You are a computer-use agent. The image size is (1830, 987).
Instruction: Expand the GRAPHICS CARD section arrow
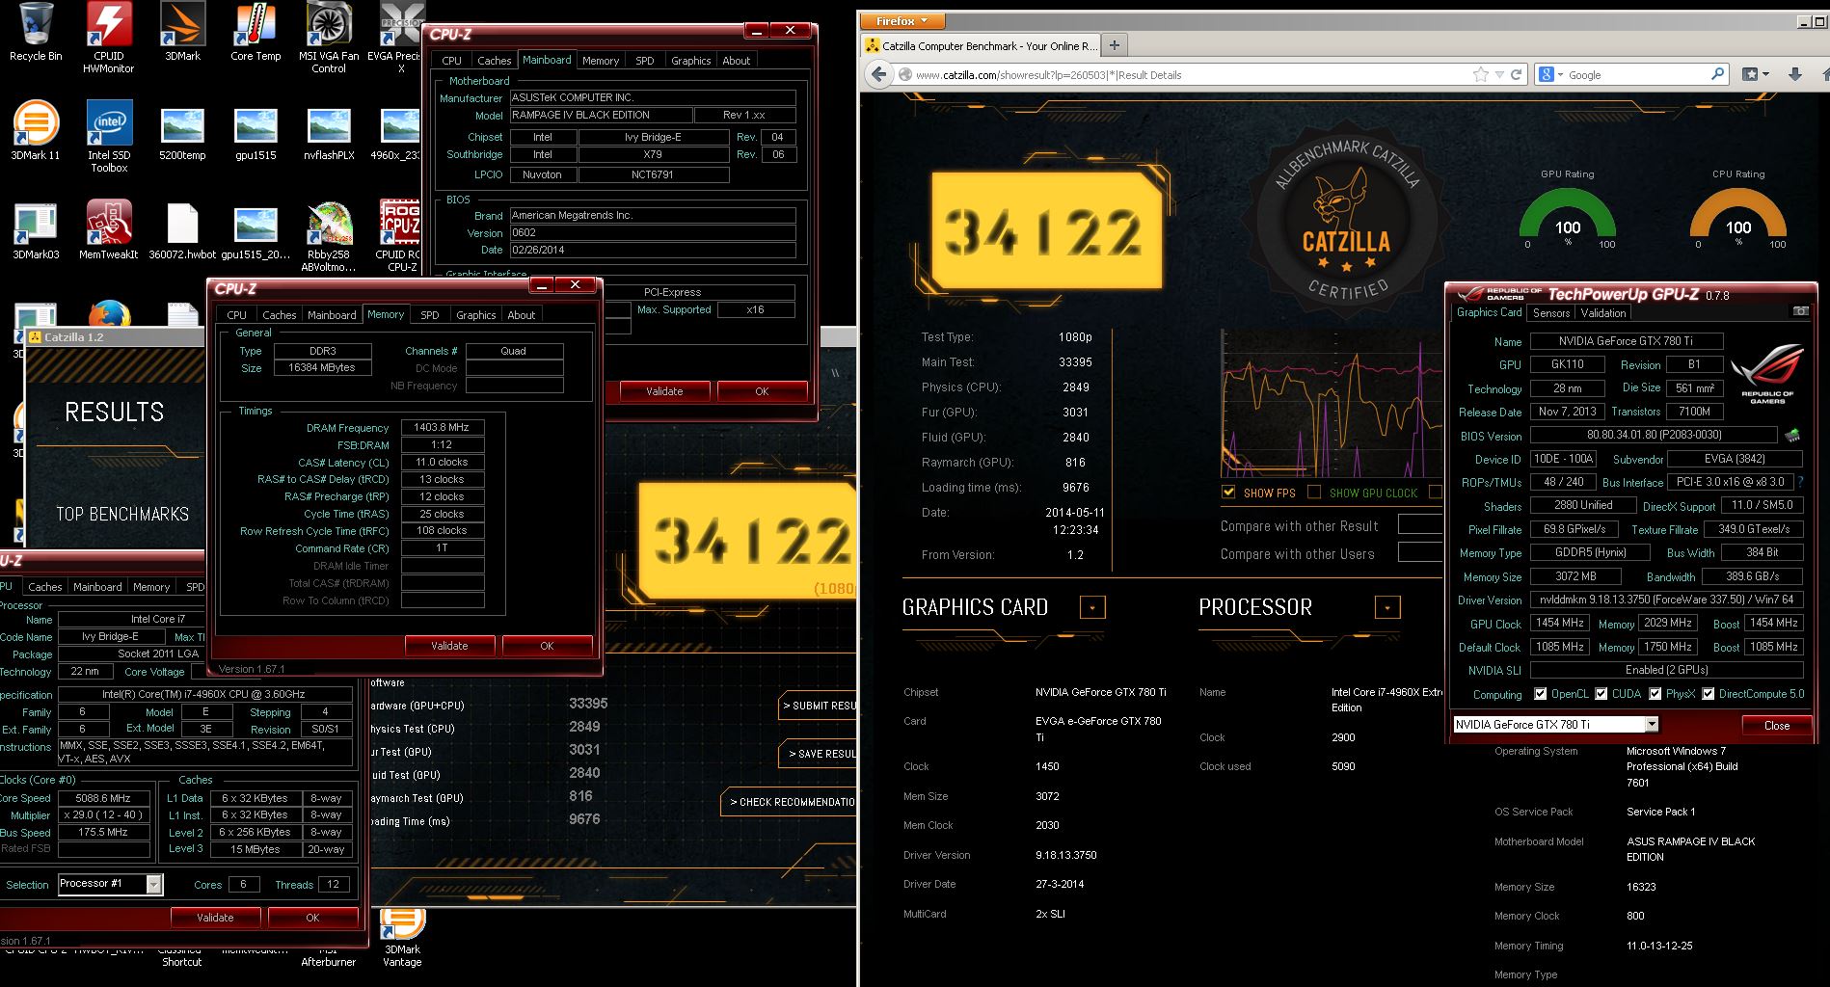click(1092, 607)
